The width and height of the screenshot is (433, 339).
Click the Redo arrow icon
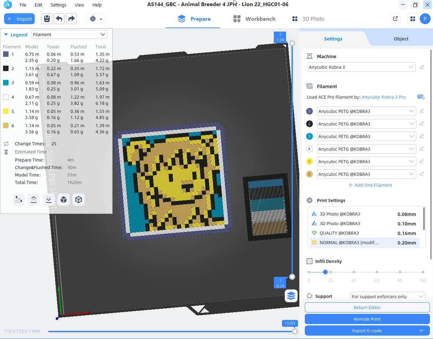[71, 19]
